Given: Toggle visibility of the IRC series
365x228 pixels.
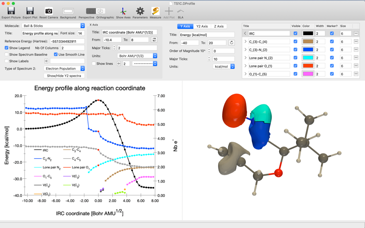Looking at the screenshot, I should click(x=295, y=33).
